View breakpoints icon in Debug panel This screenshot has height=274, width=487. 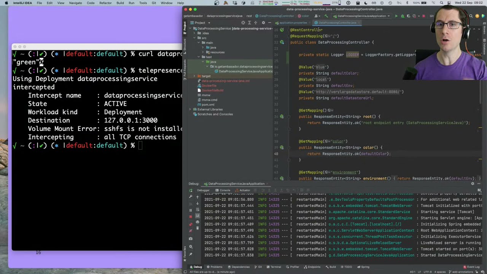(x=191, y=225)
